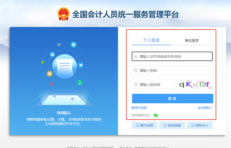Click the shield icon in password field
The width and height of the screenshot is (231, 148).
[136, 71]
